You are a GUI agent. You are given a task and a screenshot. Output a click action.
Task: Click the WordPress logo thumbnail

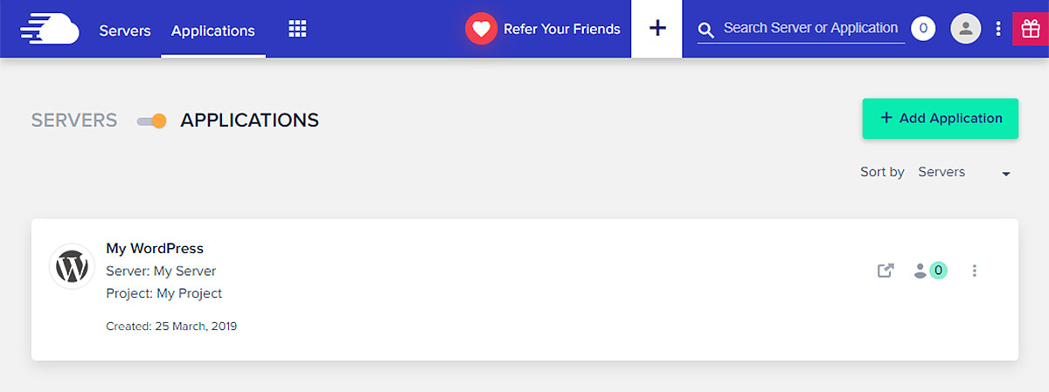[x=72, y=267]
